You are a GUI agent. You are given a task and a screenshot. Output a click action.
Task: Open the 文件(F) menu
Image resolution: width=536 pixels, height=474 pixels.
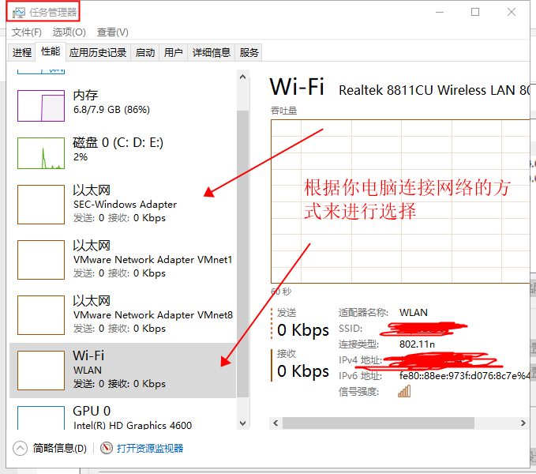click(x=27, y=32)
